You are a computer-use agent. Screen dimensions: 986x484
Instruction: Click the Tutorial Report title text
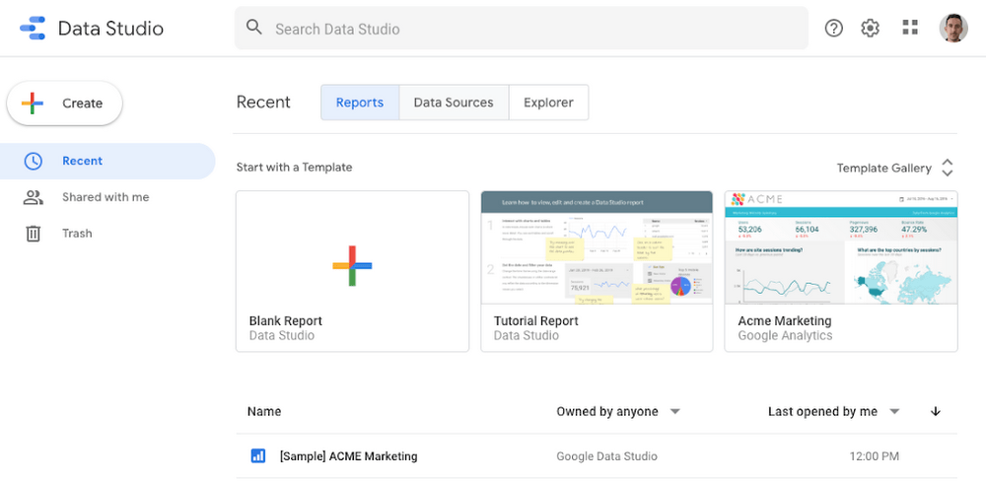pos(535,320)
